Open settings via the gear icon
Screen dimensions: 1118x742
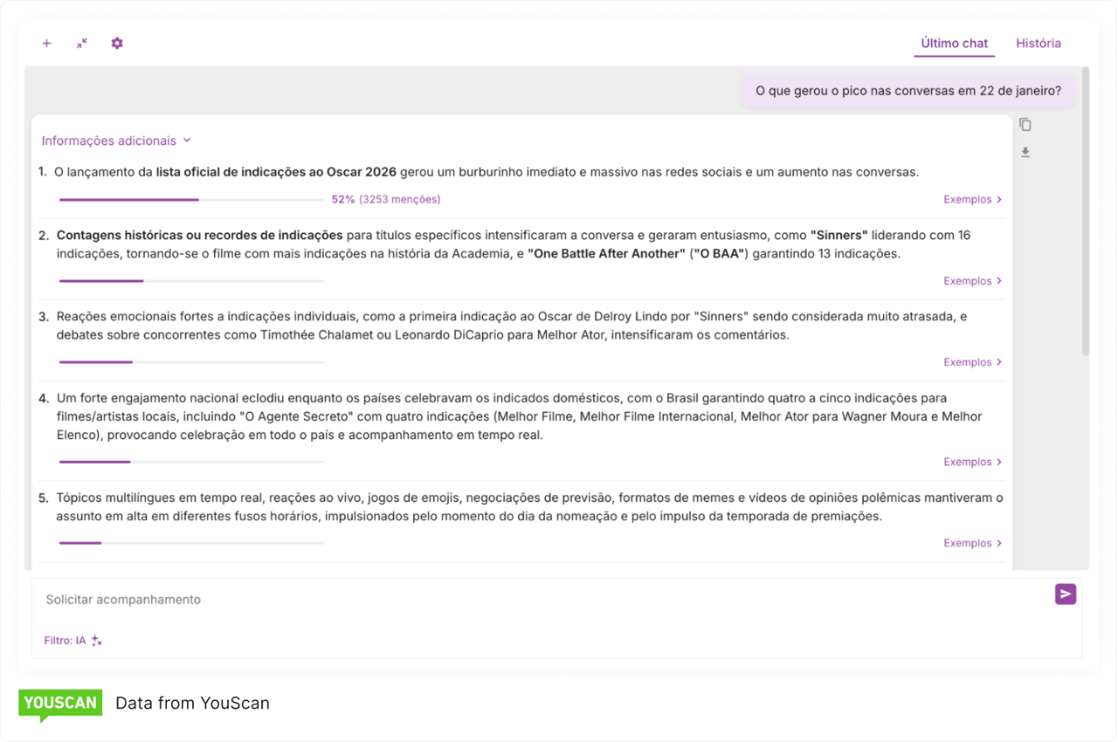(x=117, y=43)
